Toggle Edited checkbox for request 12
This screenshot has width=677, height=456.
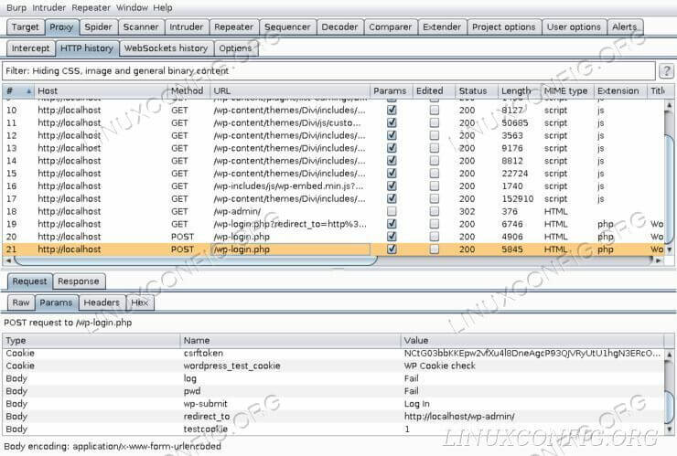tap(435, 135)
